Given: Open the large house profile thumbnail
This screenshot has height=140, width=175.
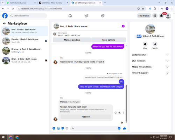Looking at the screenshot, I should 150,29.
